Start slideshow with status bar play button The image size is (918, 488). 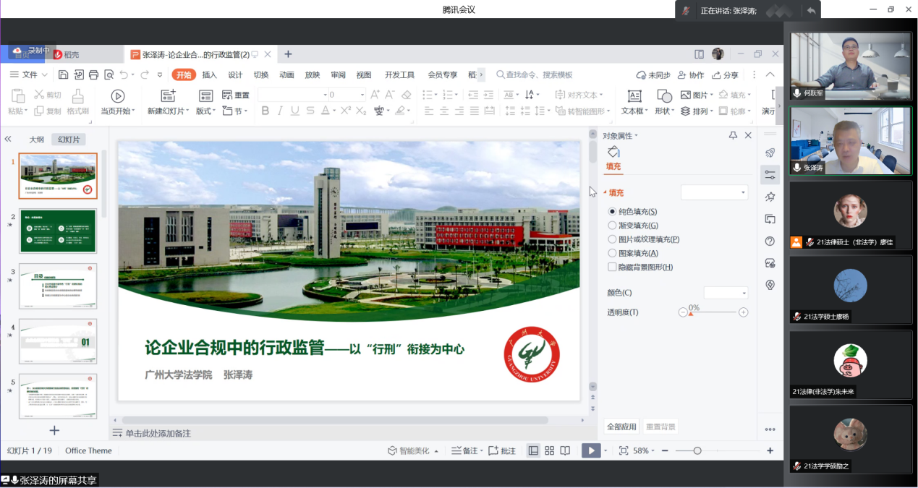tap(591, 450)
